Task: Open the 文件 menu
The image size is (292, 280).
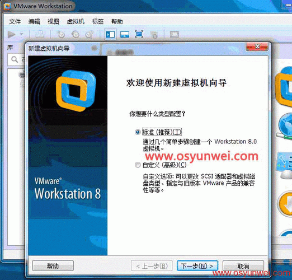Action: [x=15, y=22]
